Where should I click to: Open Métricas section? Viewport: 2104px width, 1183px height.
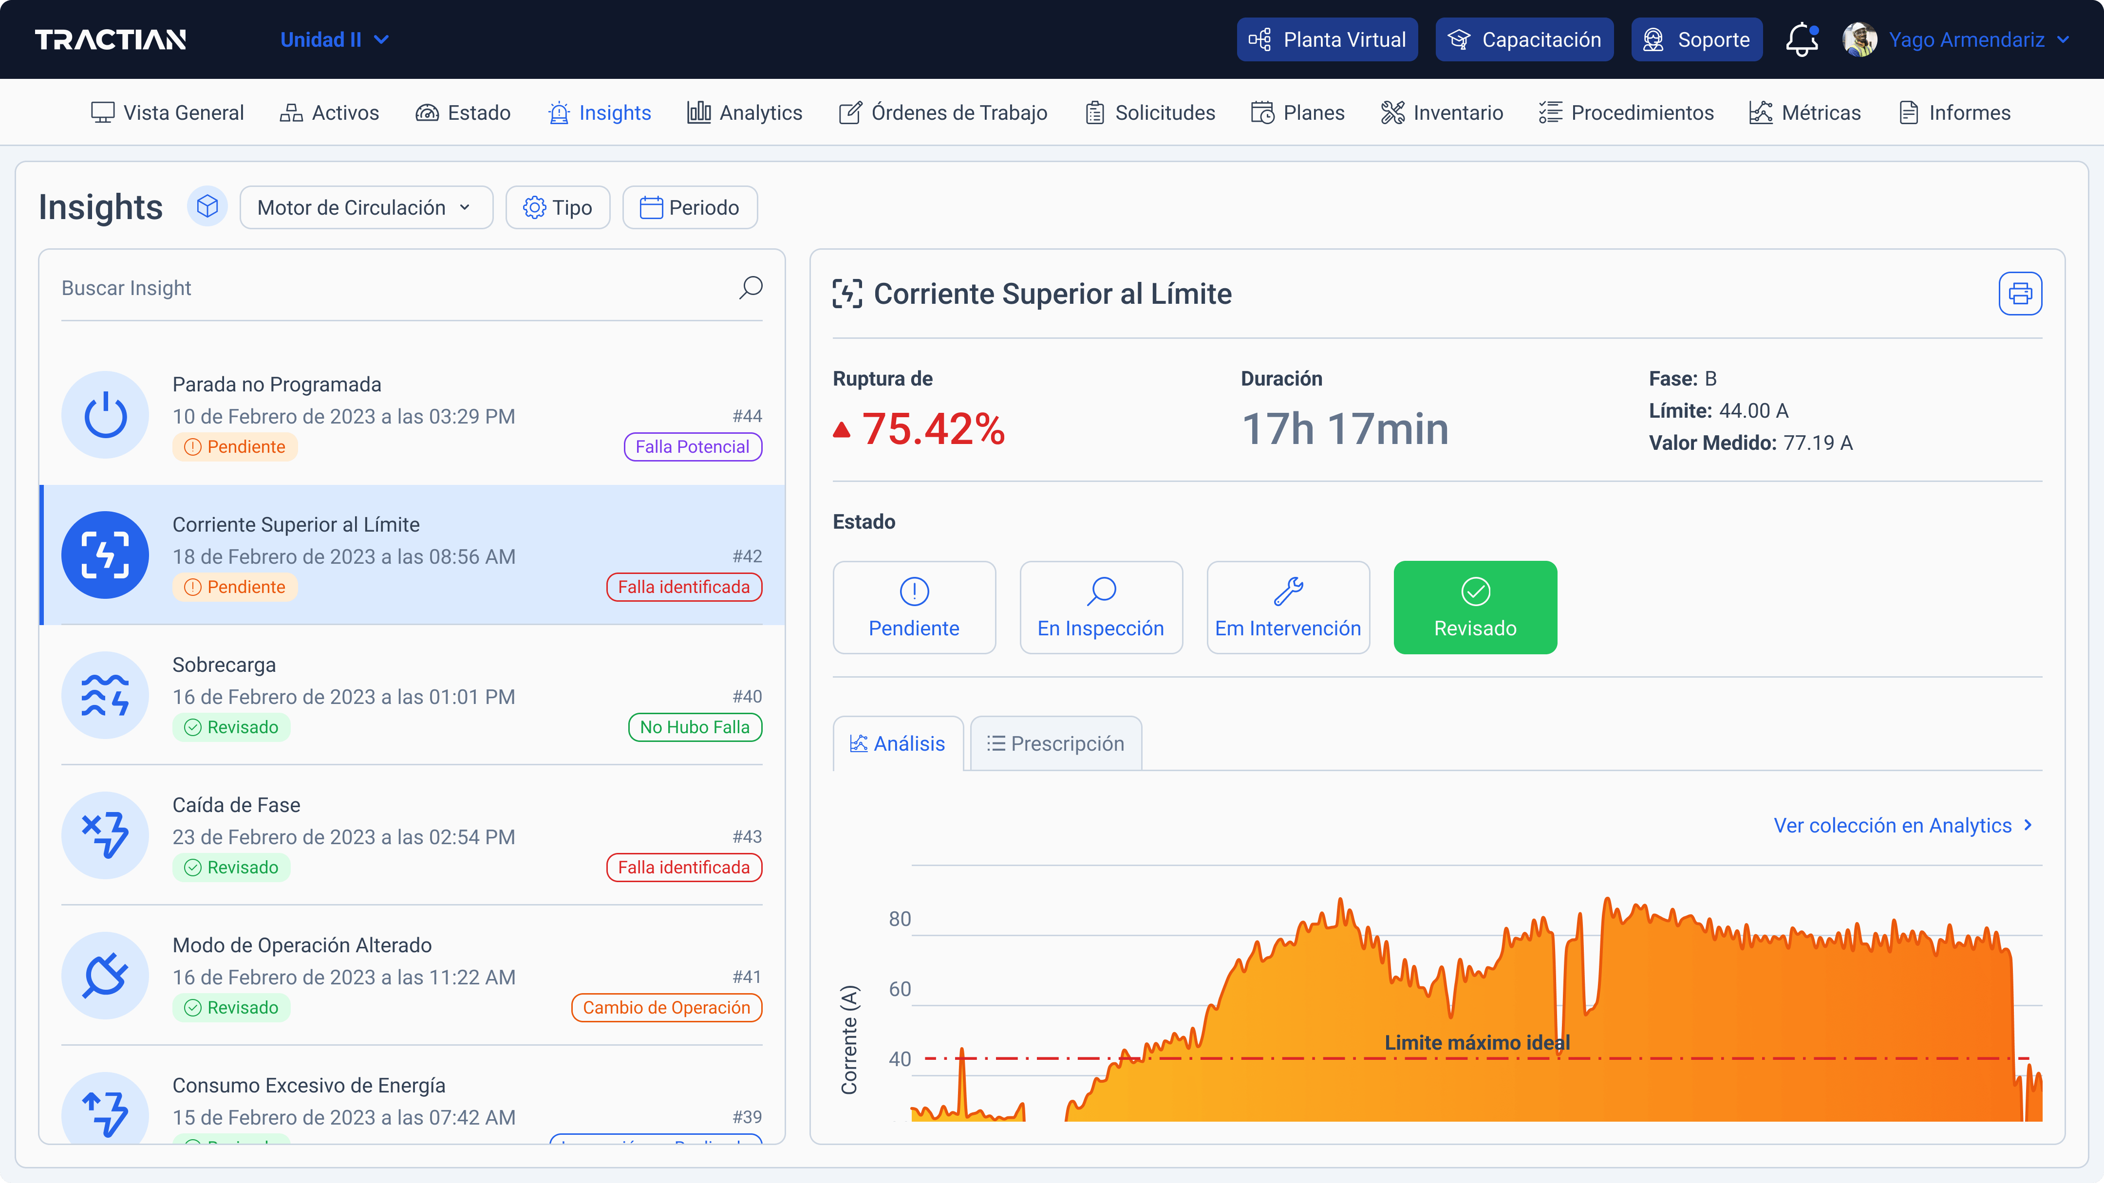(x=1804, y=112)
